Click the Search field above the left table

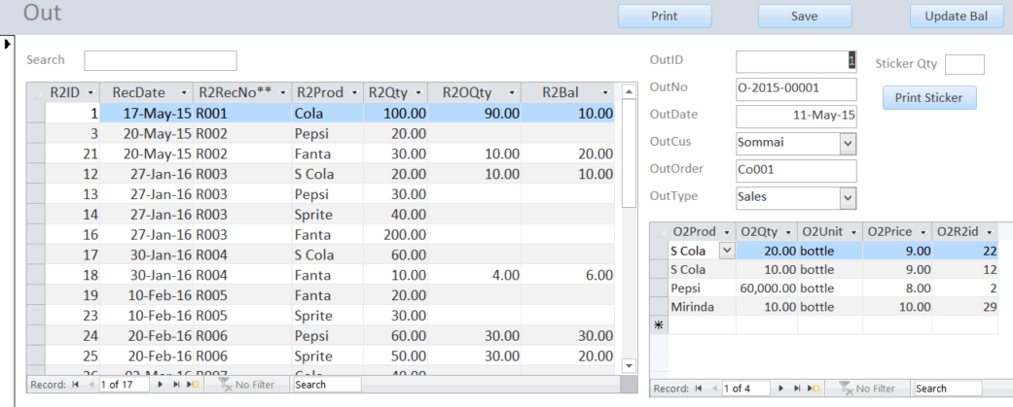pos(161,60)
